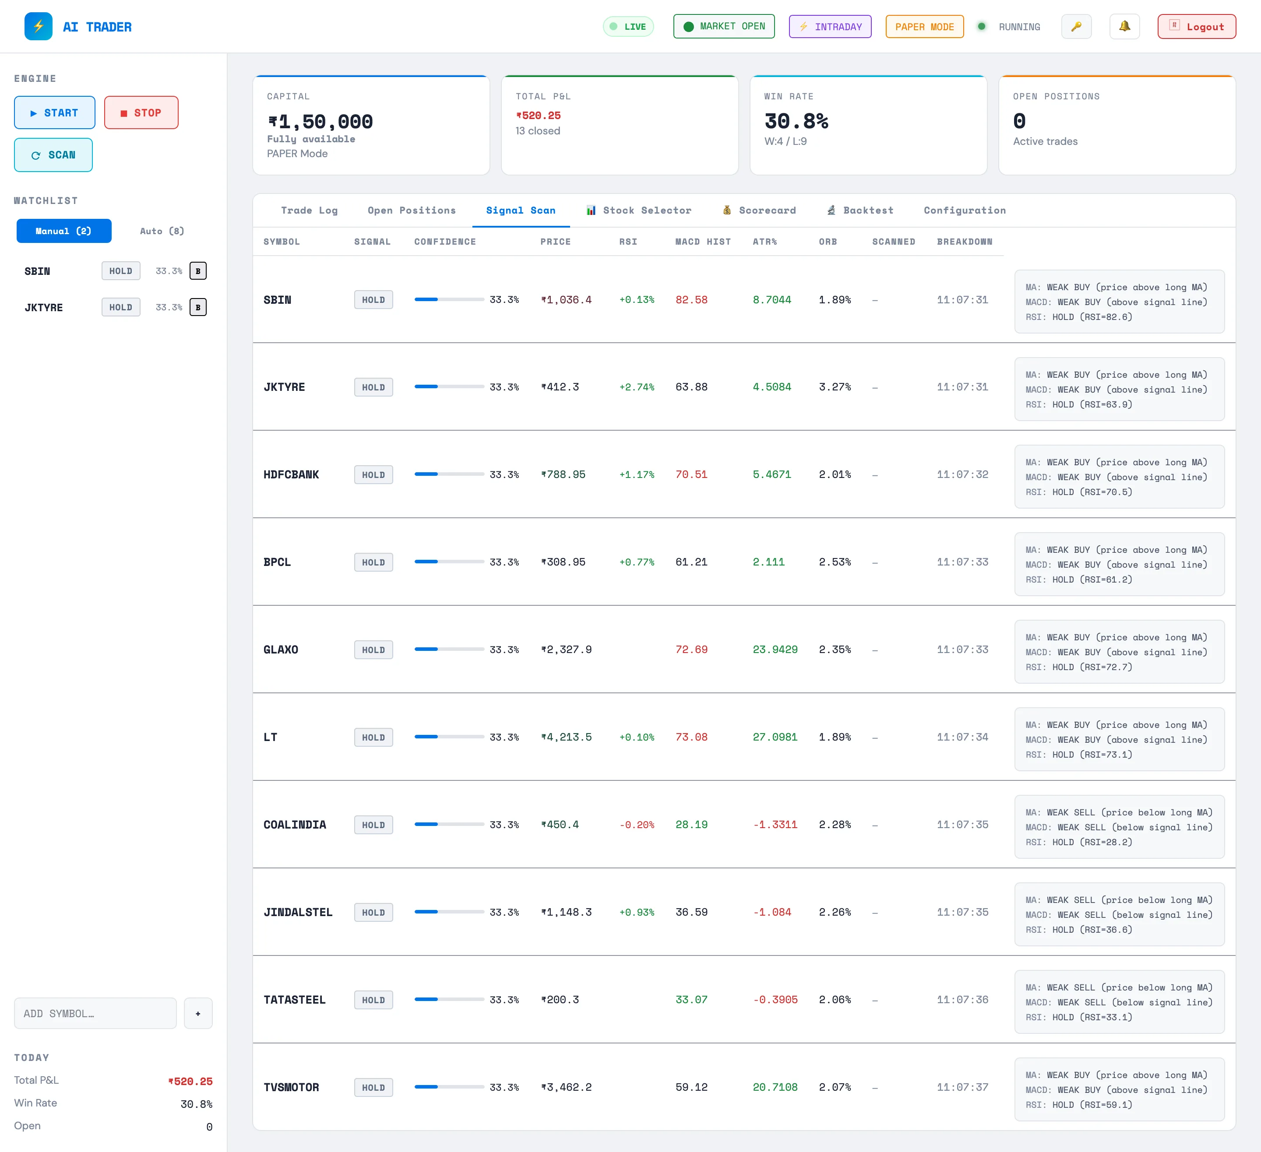Click the plus icon to add symbol

pos(197,1013)
